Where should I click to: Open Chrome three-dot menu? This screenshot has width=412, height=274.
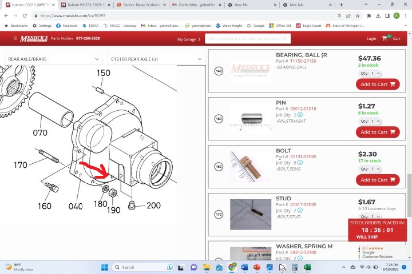click(x=406, y=16)
